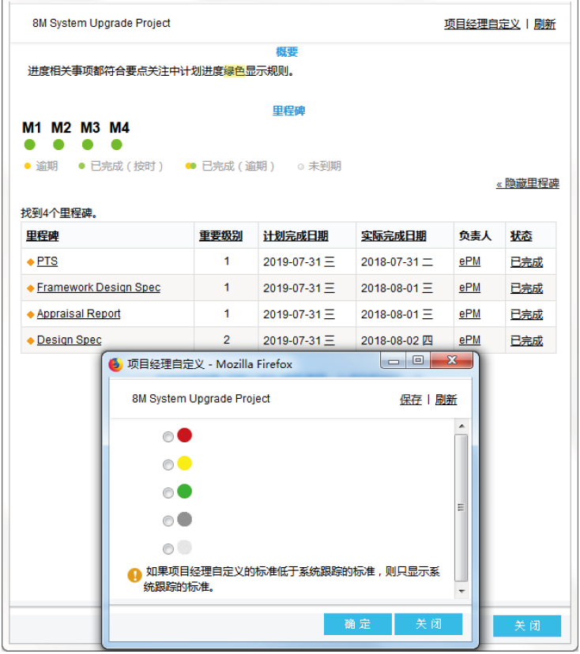580x654 pixels.
Task: Open 项目经理自定义 link in main window
Action: tap(482, 24)
